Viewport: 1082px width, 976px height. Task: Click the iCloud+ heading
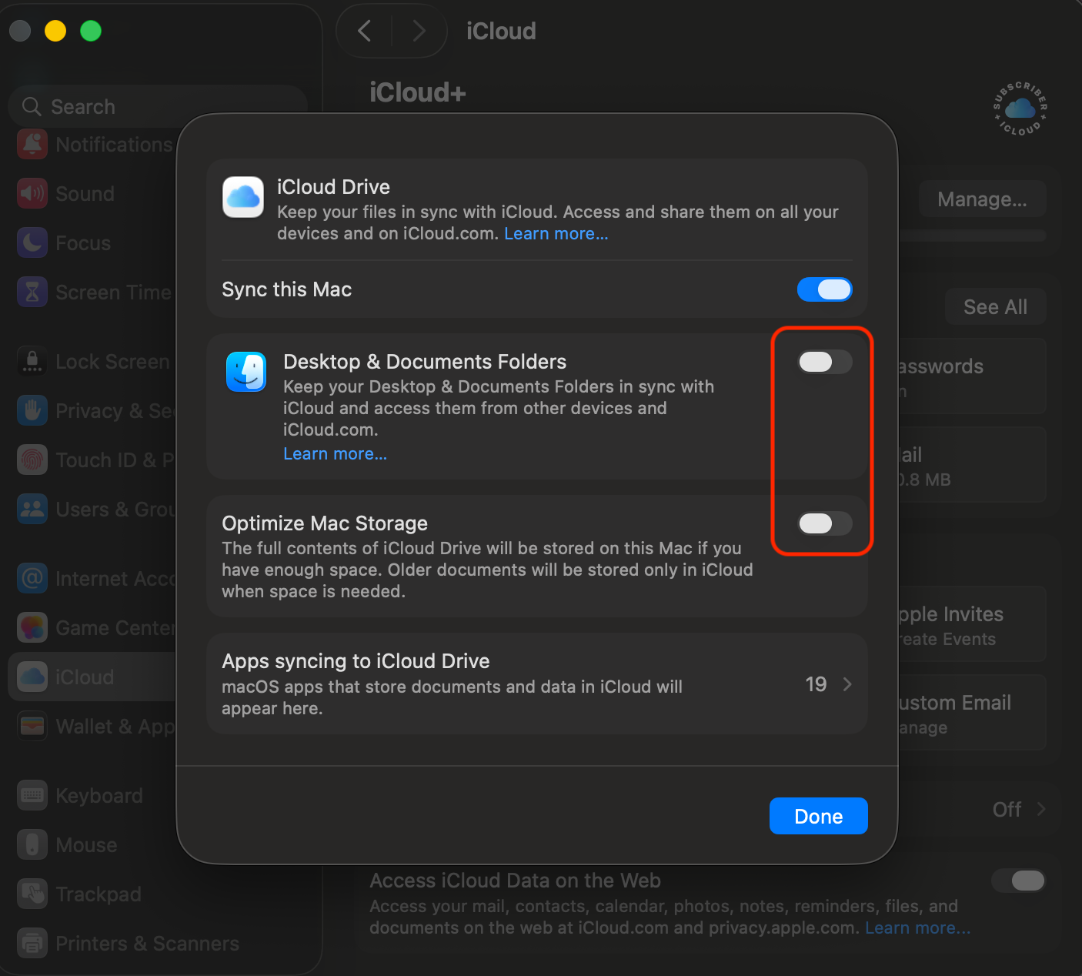(418, 92)
